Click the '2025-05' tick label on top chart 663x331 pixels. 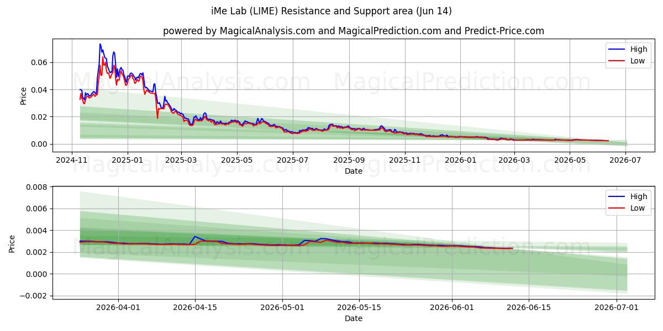(237, 160)
